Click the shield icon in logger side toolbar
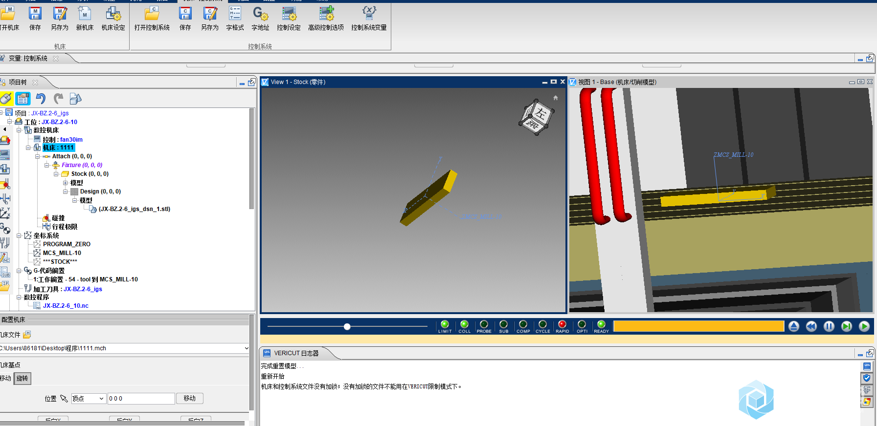 [x=867, y=378]
